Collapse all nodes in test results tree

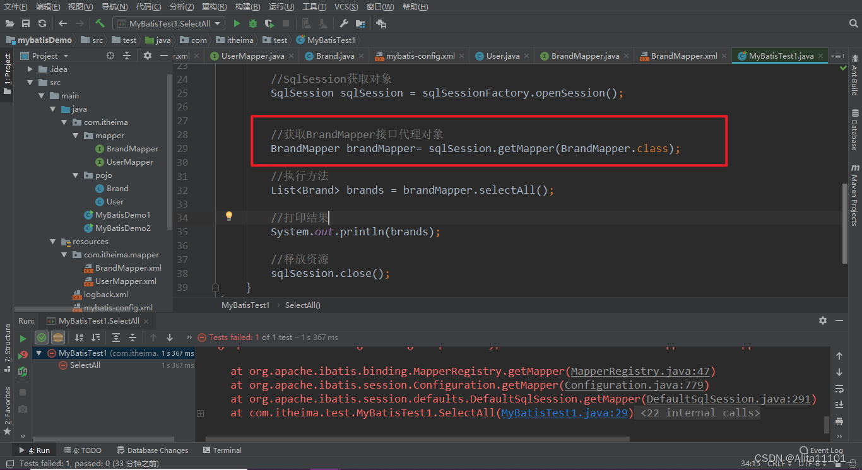coord(133,338)
